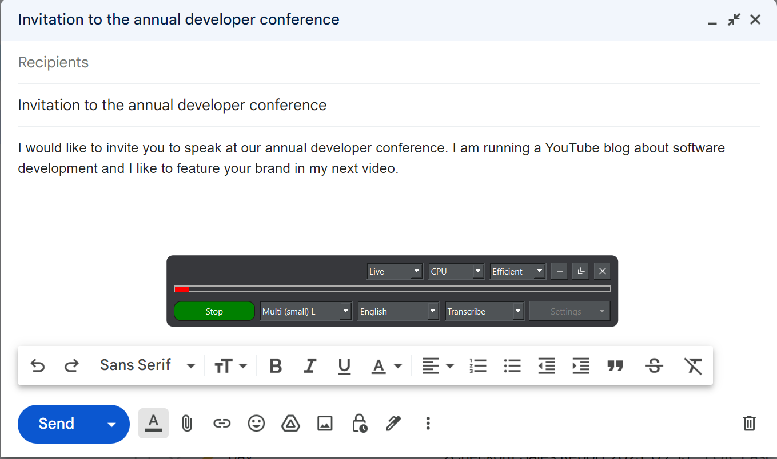Click the green Stop button
This screenshot has height=459, width=777.
(214, 311)
